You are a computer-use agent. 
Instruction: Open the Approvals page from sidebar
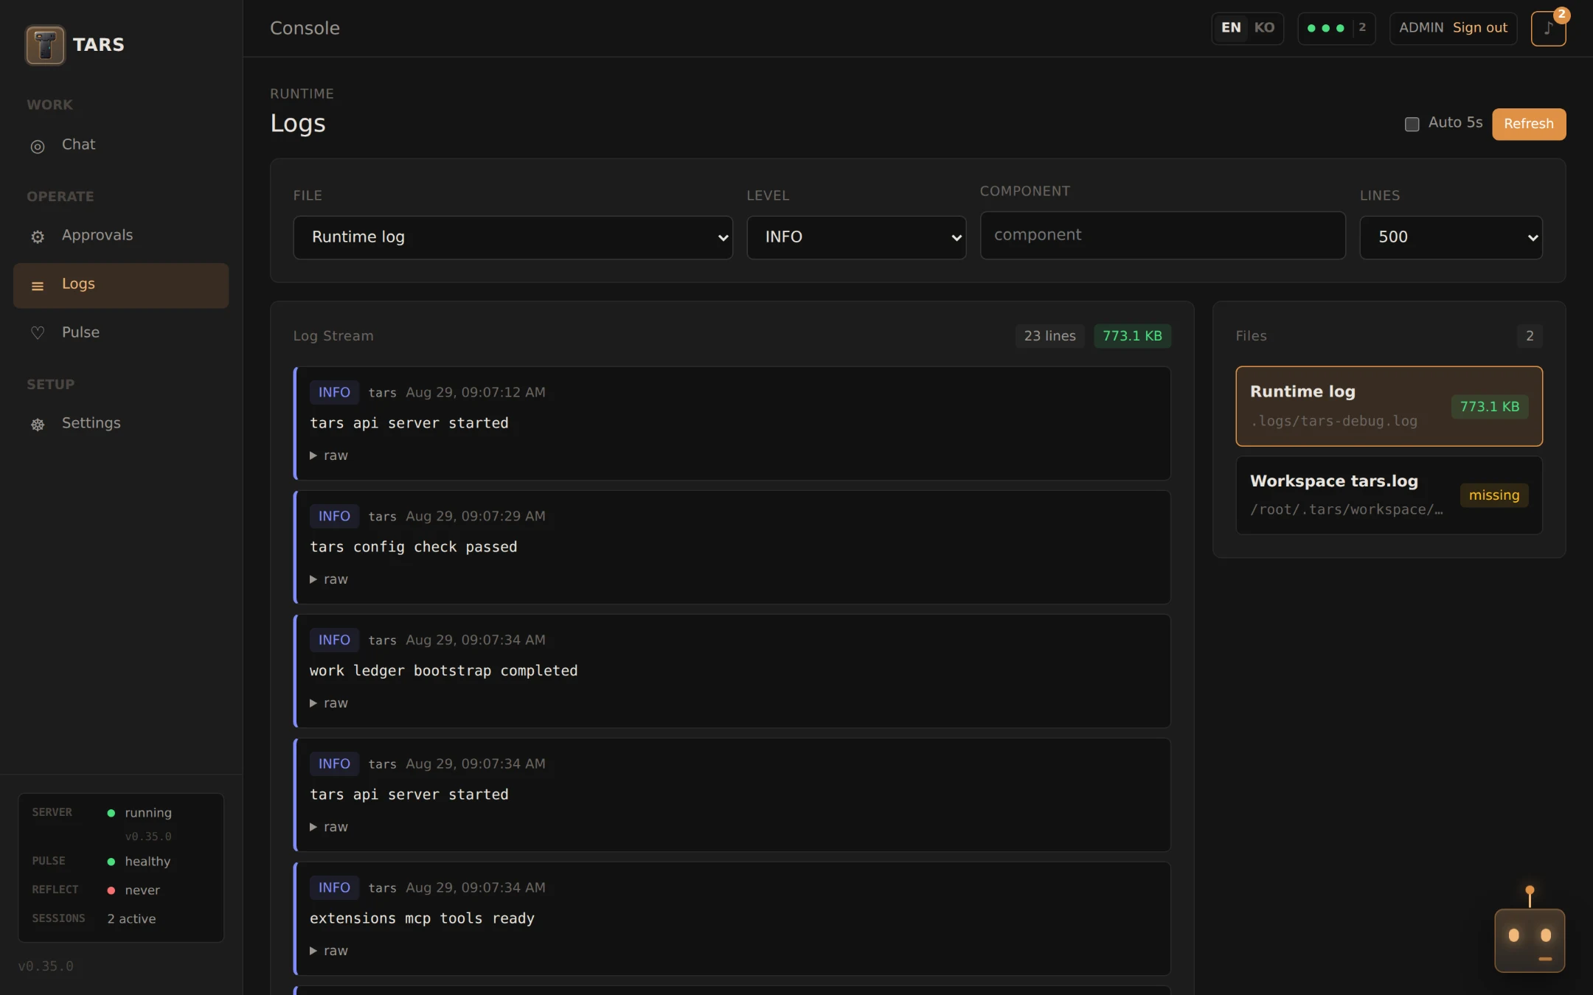click(121, 236)
